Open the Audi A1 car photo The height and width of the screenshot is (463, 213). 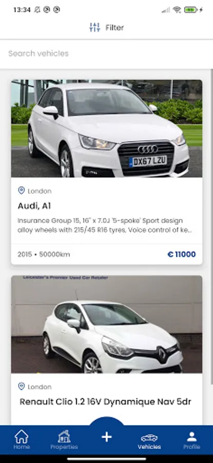(107, 129)
